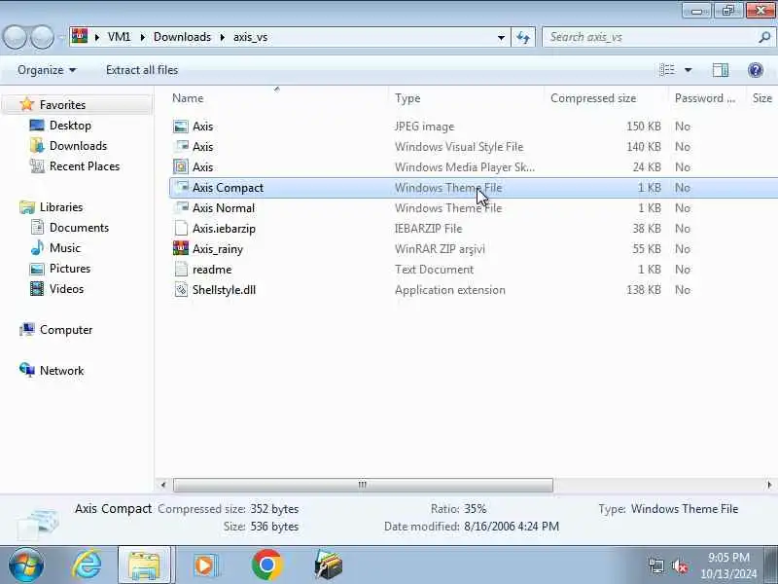Image resolution: width=778 pixels, height=584 pixels.
Task: Navigate to VM1 in the address bar
Action: coord(119,37)
